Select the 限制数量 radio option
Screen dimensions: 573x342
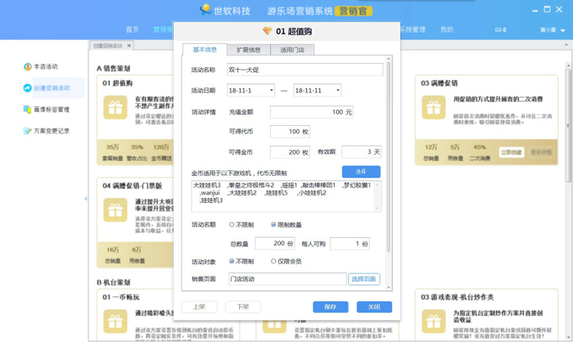[273, 224]
